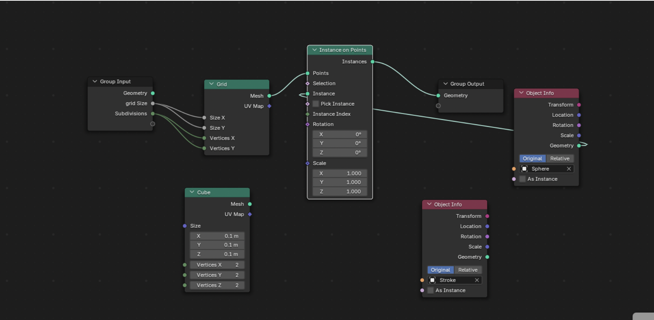Click the Stroke object icon in Object Info
This screenshot has width=654, height=320.
[432, 280]
